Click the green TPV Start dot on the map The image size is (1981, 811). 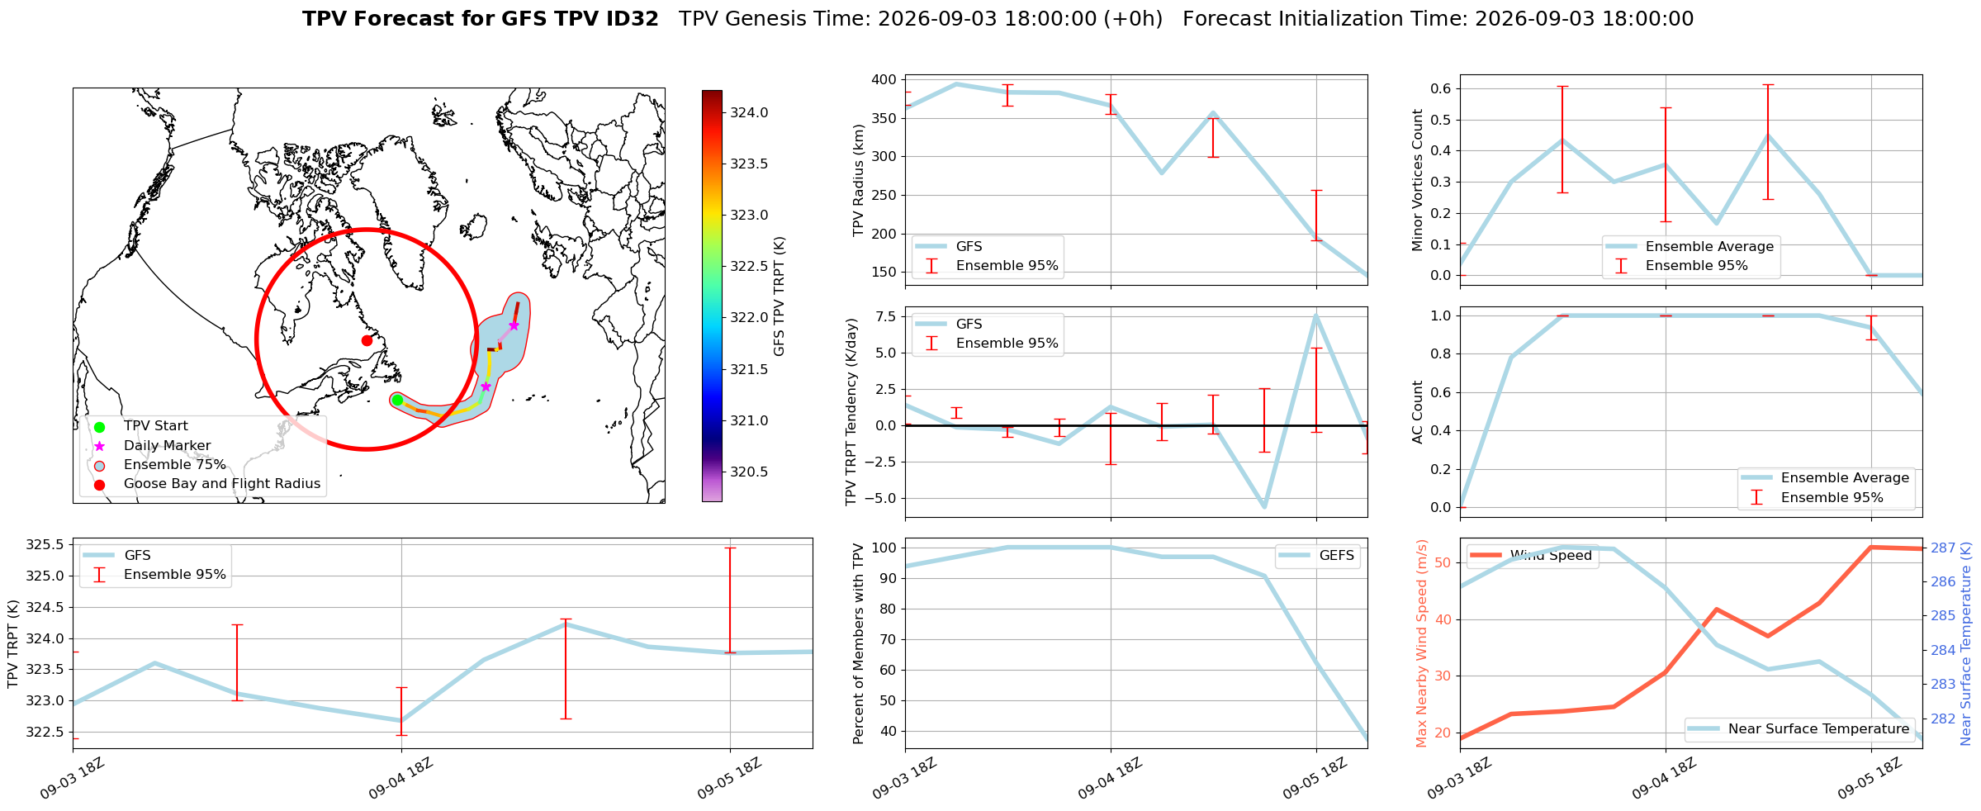(397, 400)
